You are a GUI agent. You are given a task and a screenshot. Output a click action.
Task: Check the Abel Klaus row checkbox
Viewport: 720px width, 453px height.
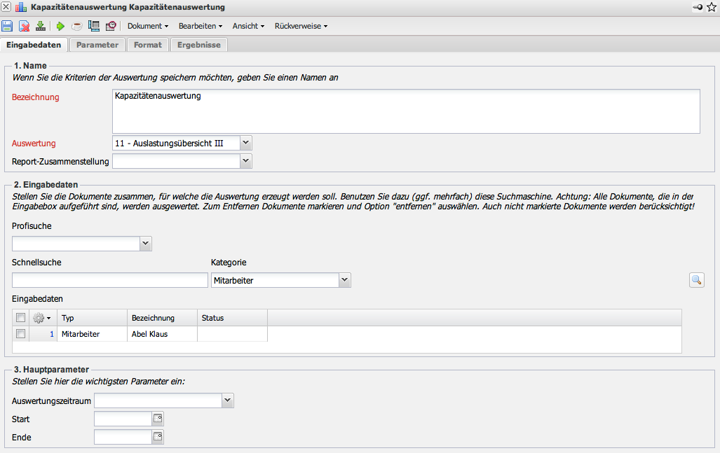click(20, 334)
